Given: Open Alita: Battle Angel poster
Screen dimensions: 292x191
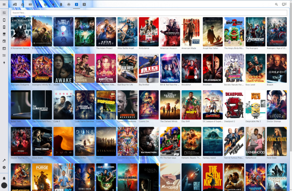Looking at the screenshot, I should pyautogui.click(x=127, y=32).
